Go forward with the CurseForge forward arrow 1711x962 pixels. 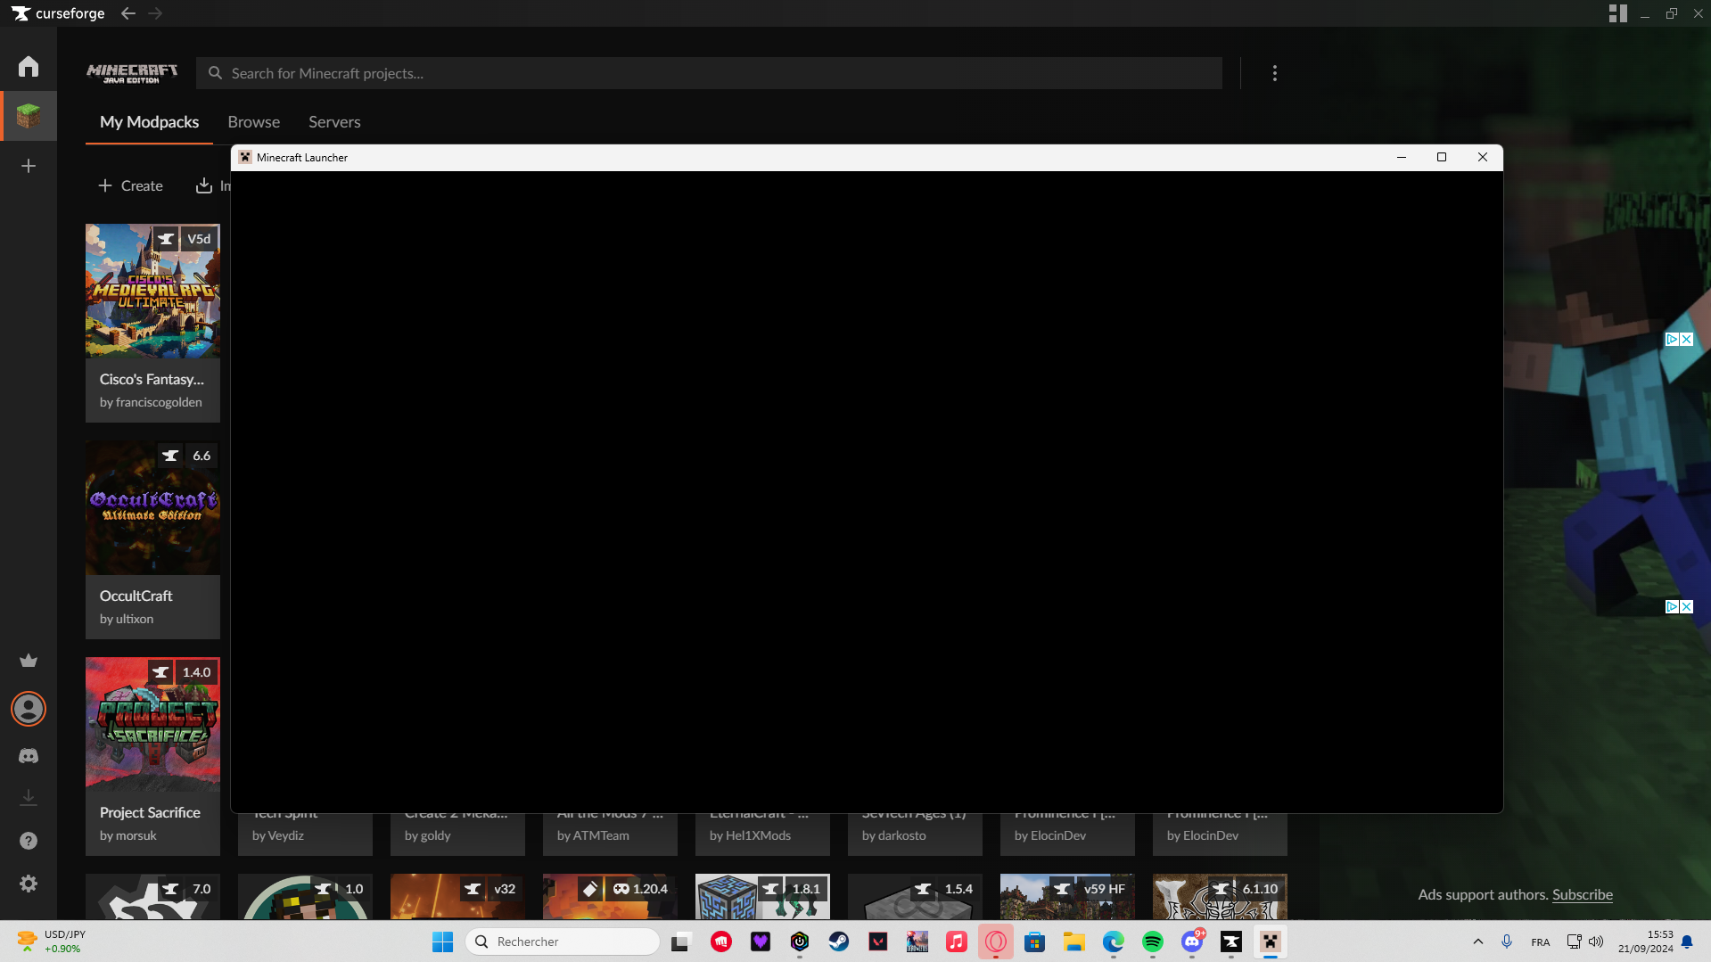pyautogui.click(x=155, y=13)
